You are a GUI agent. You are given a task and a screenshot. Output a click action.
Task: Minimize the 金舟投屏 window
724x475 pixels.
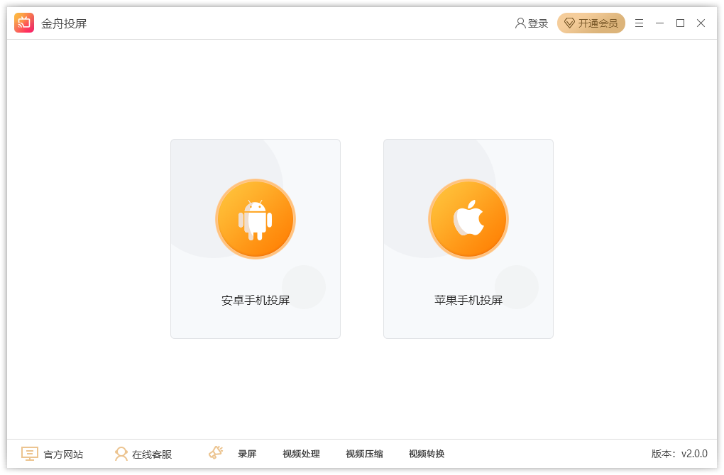pyautogui.click(x=660, y=23)
